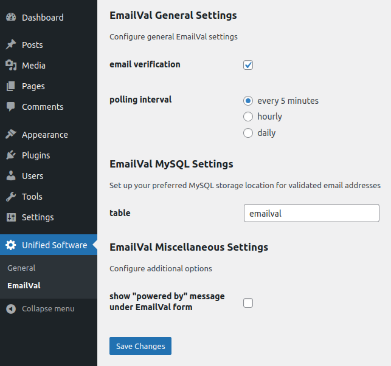
Task: Uncheck the email verification checkbox
Action: [248, 65]
